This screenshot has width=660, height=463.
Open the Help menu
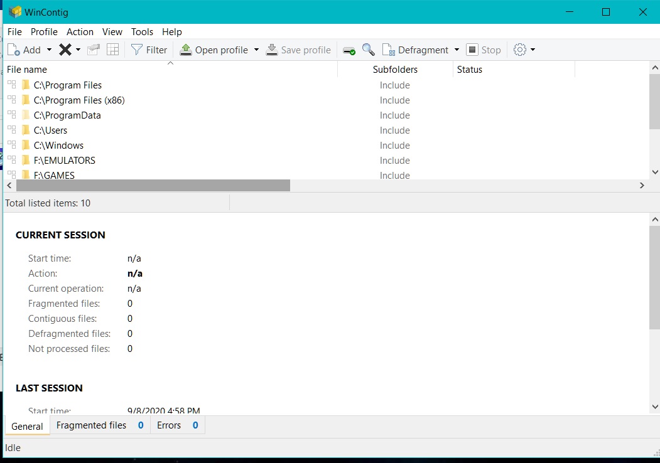[171, 31]
